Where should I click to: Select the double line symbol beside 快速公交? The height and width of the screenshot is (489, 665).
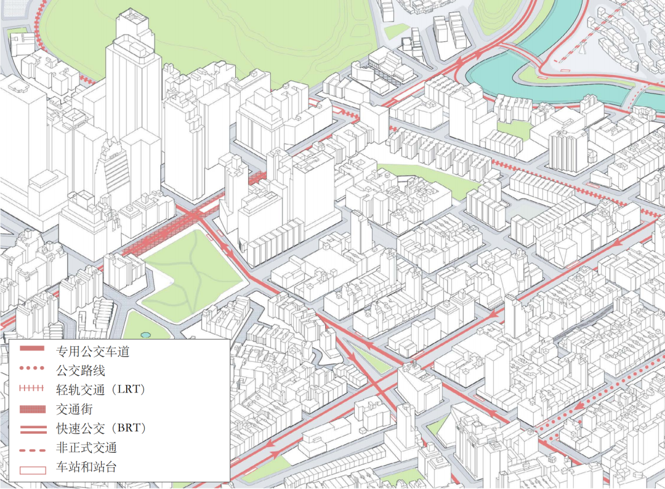coord(33,429)
